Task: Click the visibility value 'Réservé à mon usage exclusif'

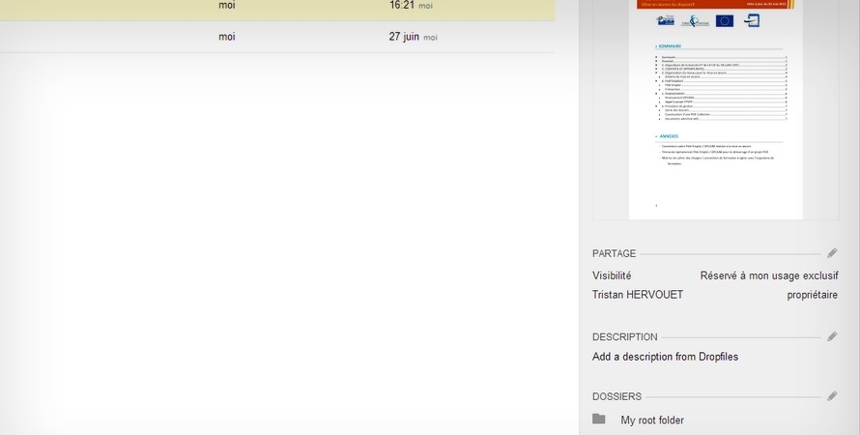Action: pyautogui.click(x=768, y=275)
